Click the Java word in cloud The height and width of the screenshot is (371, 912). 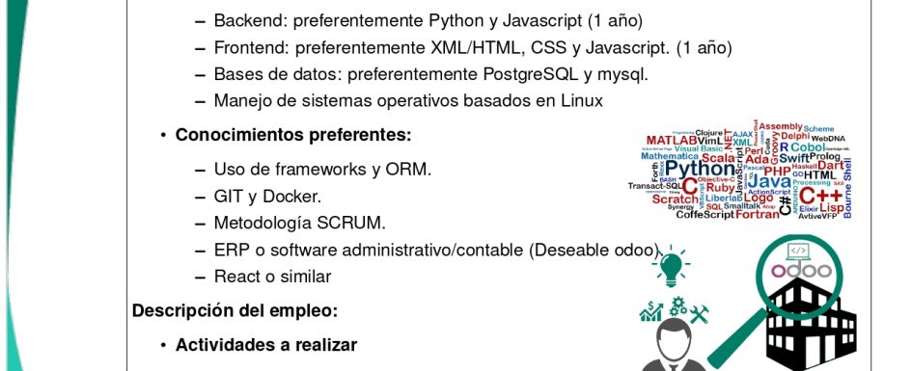point(769,182)
